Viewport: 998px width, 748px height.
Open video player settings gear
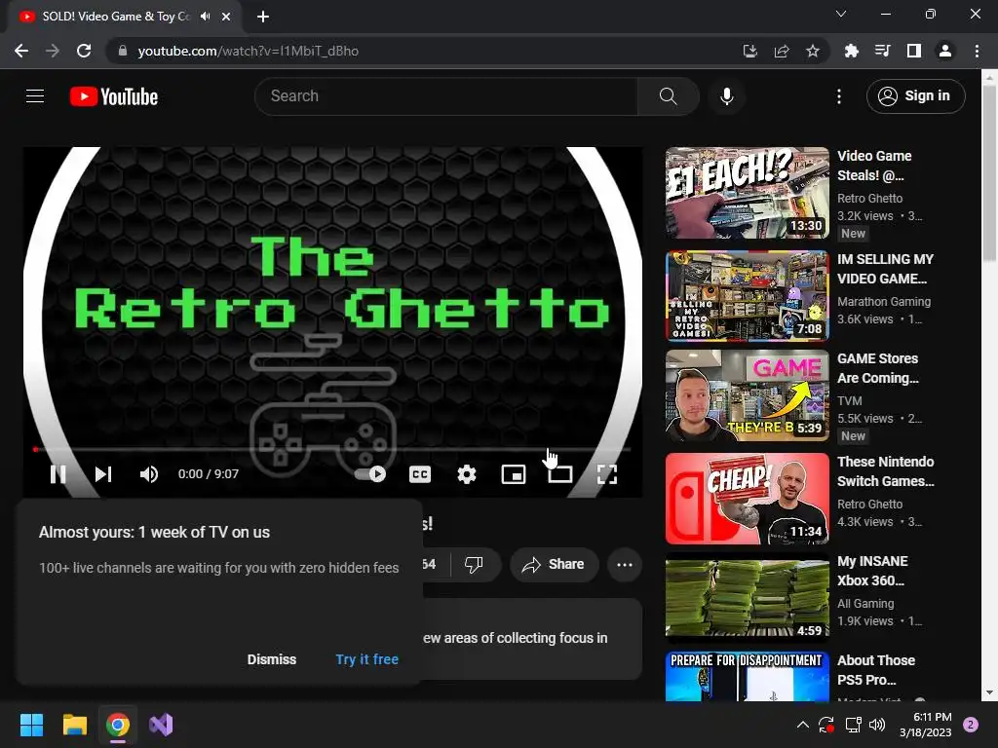pyautogui.click(x=467, y=474)
